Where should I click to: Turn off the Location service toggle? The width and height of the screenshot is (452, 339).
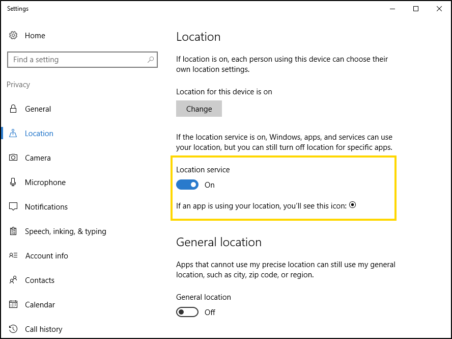(187, 185)
